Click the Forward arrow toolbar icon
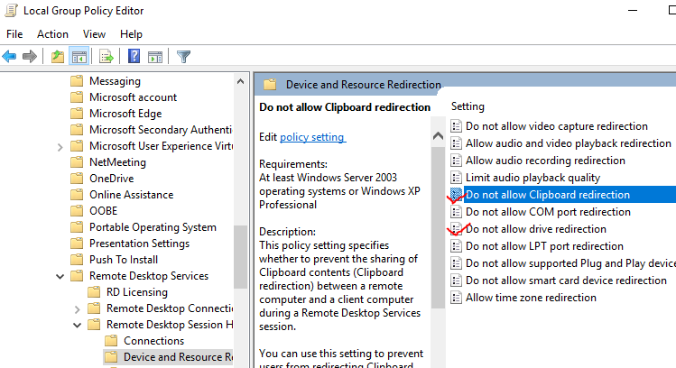Screen dimensions: 676x368 (30, 56)
